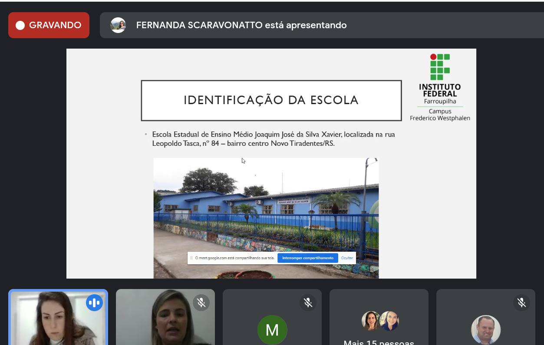Click the left avatar above Mais 15 pessoas
544x345 pixels.
[370, 321]
